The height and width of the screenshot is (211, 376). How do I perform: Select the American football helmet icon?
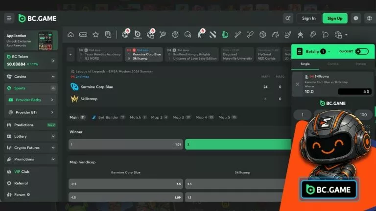point(188,35)
